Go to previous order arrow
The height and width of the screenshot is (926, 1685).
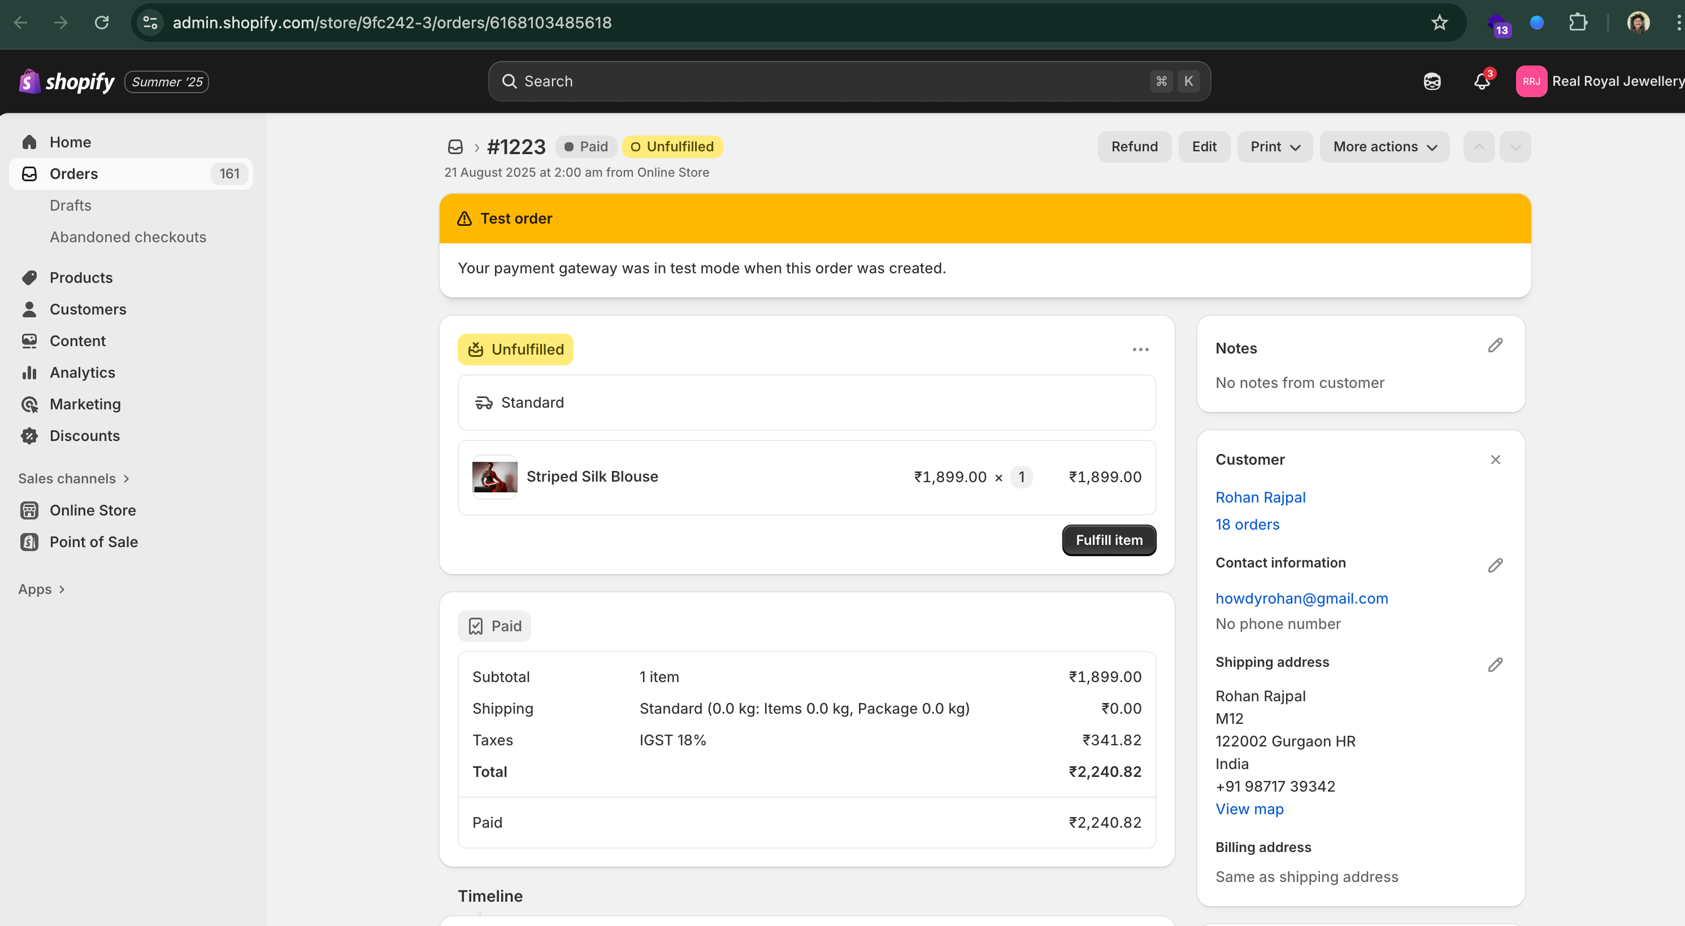click(x=1479, y=147)
